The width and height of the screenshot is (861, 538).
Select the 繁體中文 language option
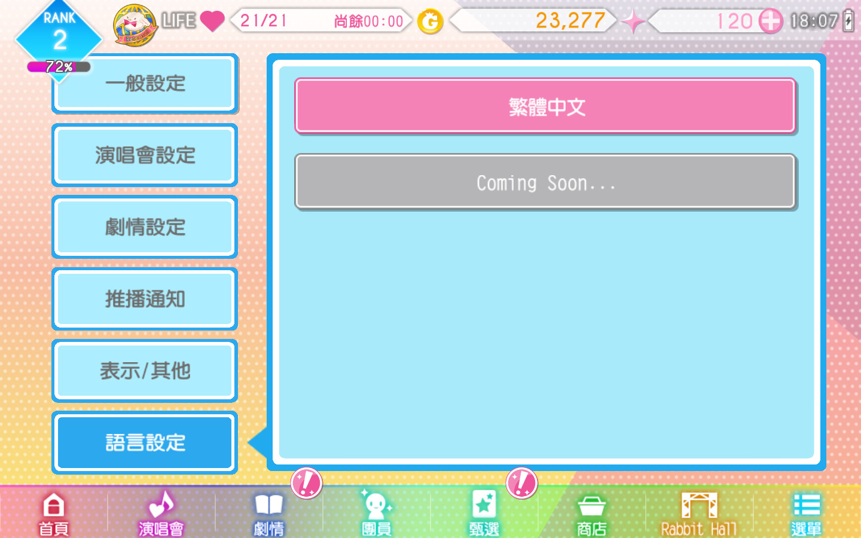click(x=545, y=106)
